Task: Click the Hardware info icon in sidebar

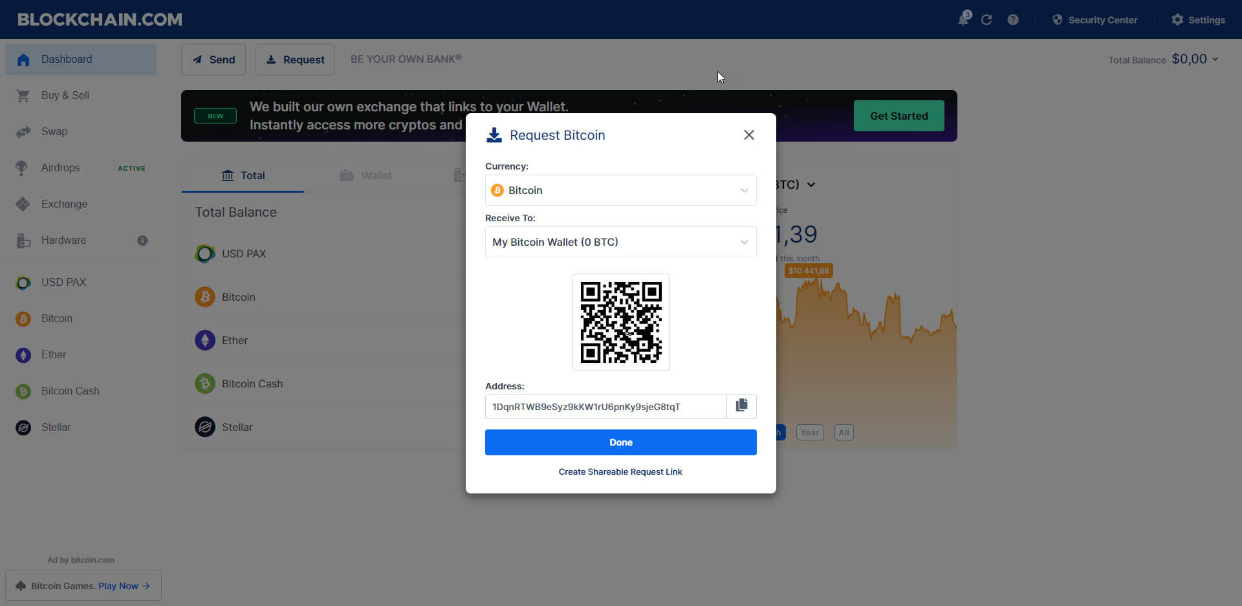Action: tap(142, 241)
